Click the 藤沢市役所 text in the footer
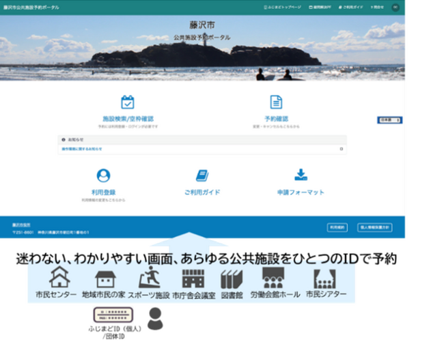The image size is (444, 344). click(21, 225)
